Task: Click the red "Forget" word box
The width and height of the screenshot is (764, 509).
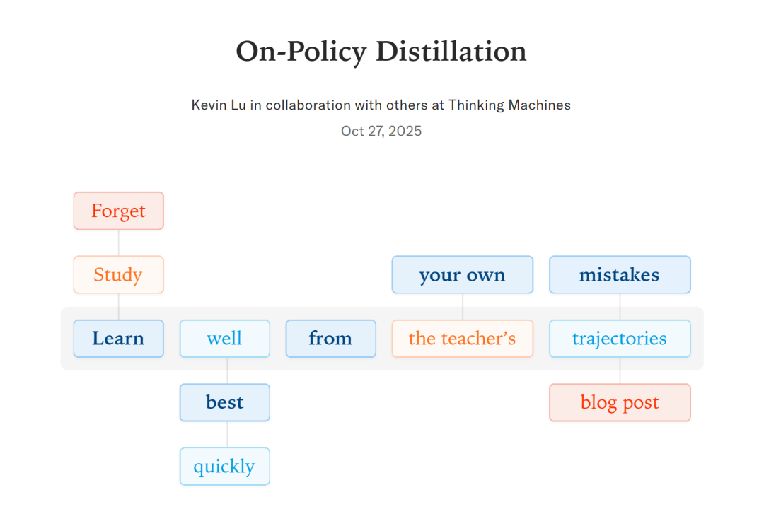Action: point(119,211)
